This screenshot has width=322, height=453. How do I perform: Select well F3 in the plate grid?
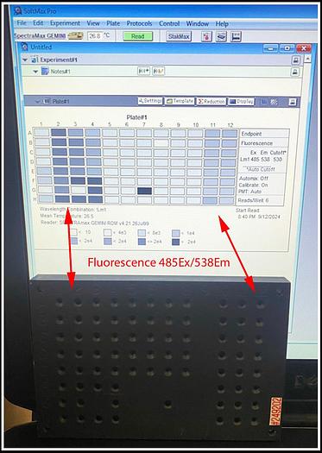point(78,181)
